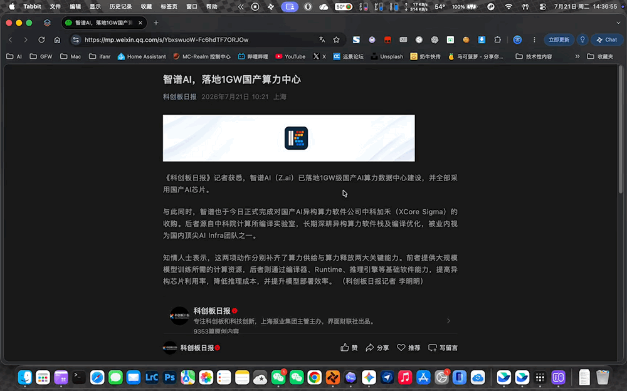The width and height of the screenshot is (627, 391).
Task: Select the 智谱AI article tab
Action: [104, 23]
